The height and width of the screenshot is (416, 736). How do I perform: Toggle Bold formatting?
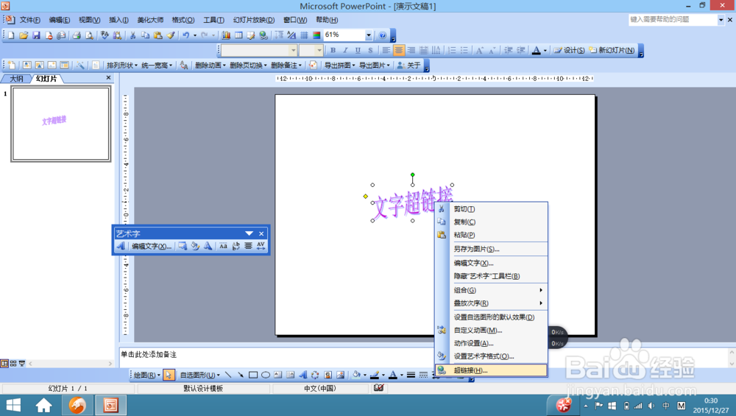[x=333, y=50]
